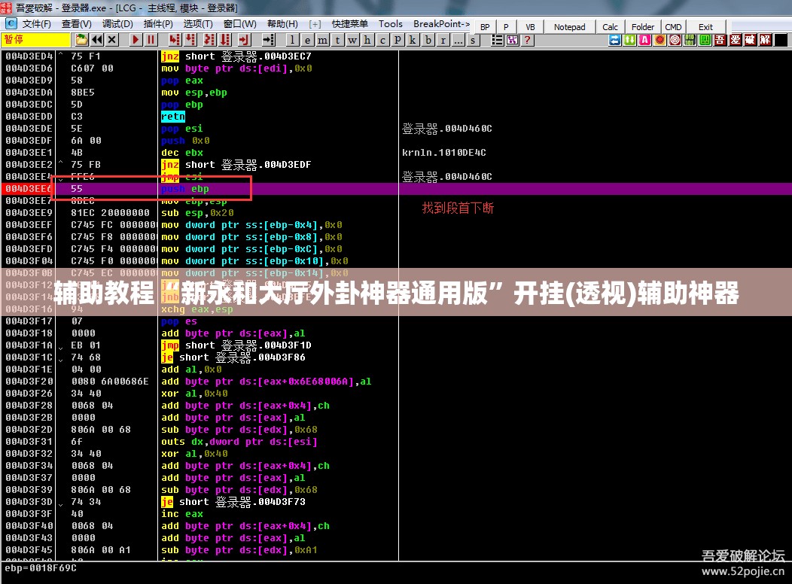Open Executable modules 'e' button
The height and width of the screenshot is (584, 792).
308,40
